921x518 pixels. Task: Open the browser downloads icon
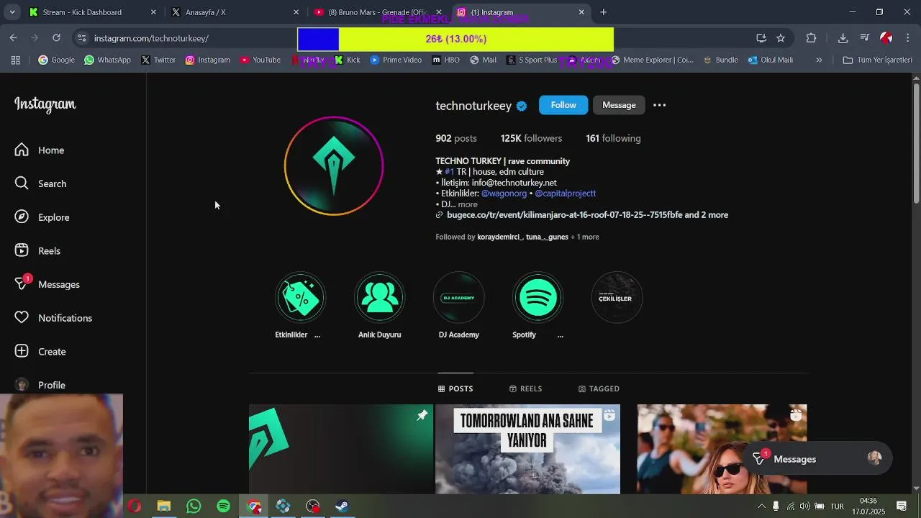[x=843, y=38]
